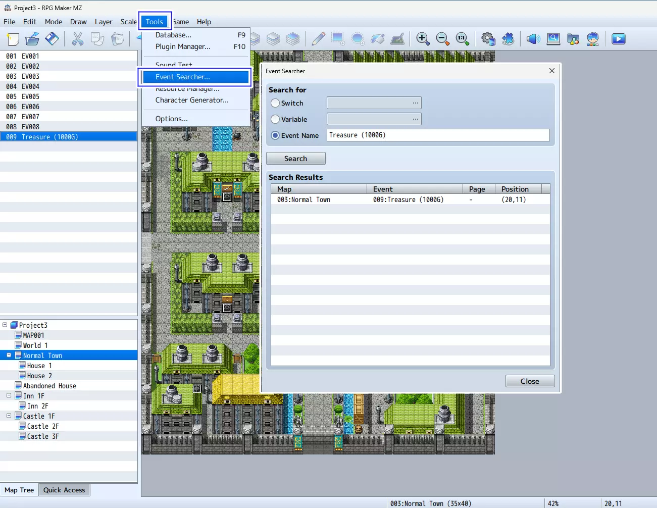The width and height of the screenshot is (657, 508).
Task: Open the Switch selector ellipsis field
Action: click(x=374, y=103)
